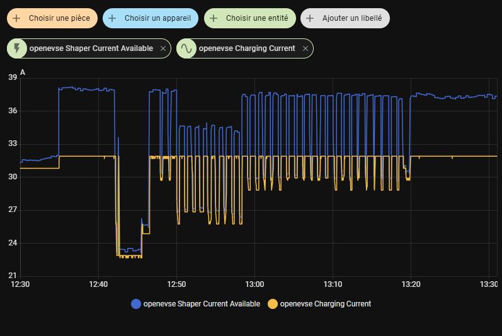Click the plus icon on Choisir une pièce

17,19
